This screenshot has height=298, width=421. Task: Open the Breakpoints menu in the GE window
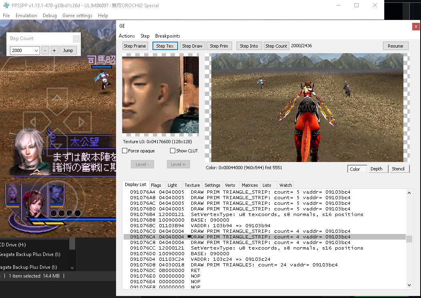coord(167,36)
